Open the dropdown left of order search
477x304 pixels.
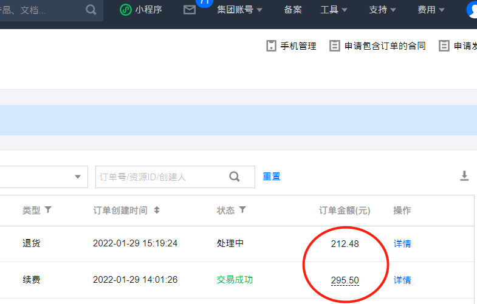[x=43, y=177]
